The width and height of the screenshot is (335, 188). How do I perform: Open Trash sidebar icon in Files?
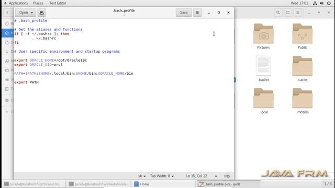[7, 89]
